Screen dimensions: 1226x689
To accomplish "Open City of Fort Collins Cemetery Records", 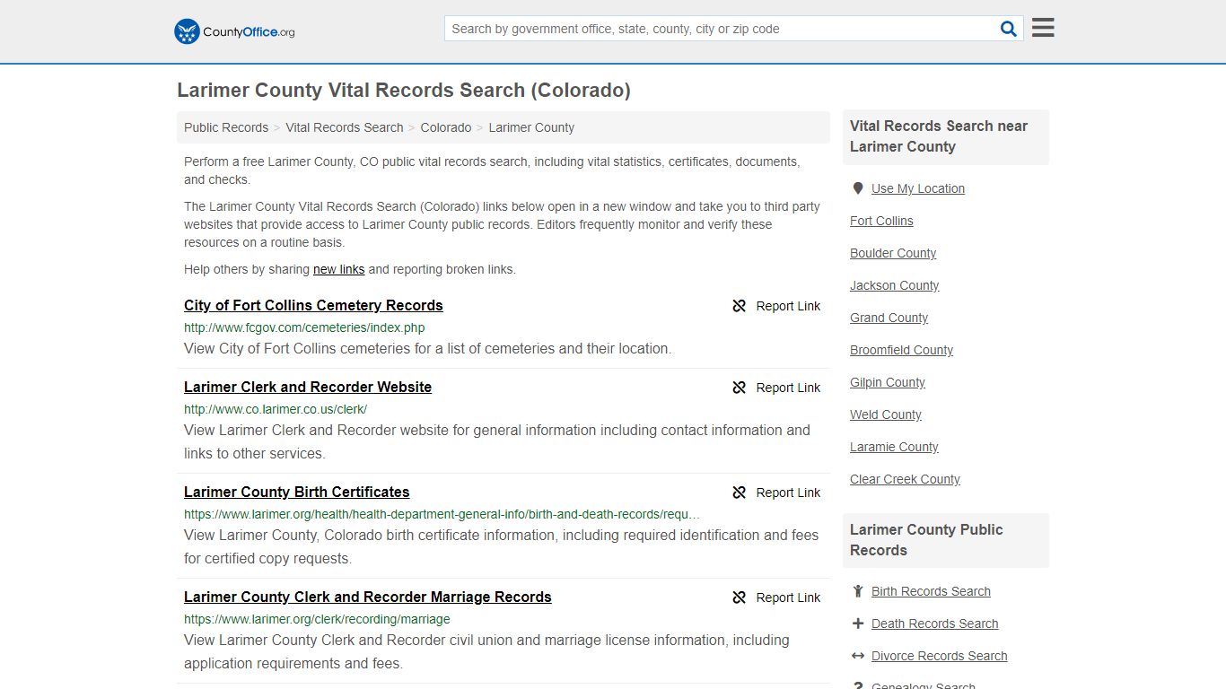I will click(x=313, y=305).
